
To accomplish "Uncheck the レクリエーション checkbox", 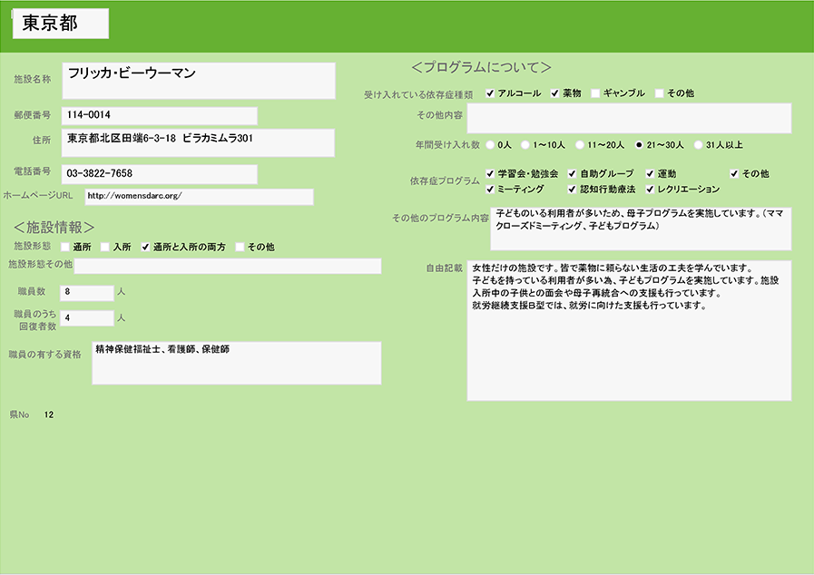I will pos(651,190).
